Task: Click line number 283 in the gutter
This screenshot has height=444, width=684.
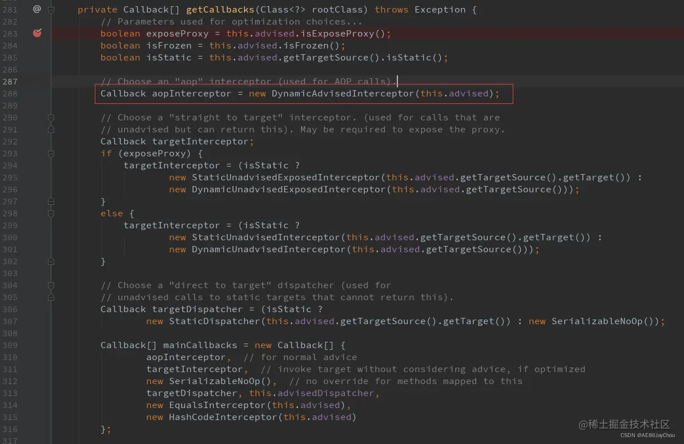Action: (10, 34)
